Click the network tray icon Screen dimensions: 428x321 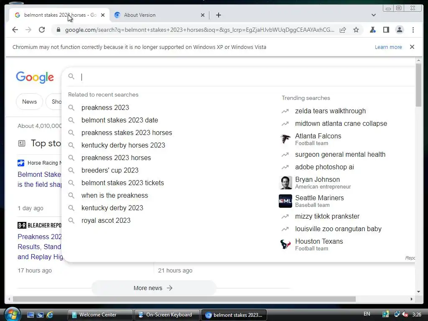[x=397, y=314]
